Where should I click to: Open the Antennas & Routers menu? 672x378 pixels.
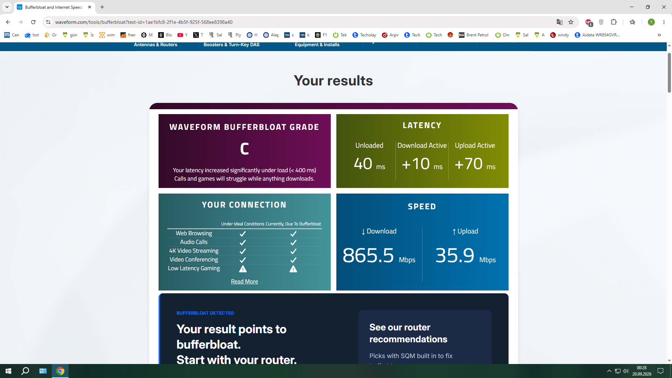(155, 44)
